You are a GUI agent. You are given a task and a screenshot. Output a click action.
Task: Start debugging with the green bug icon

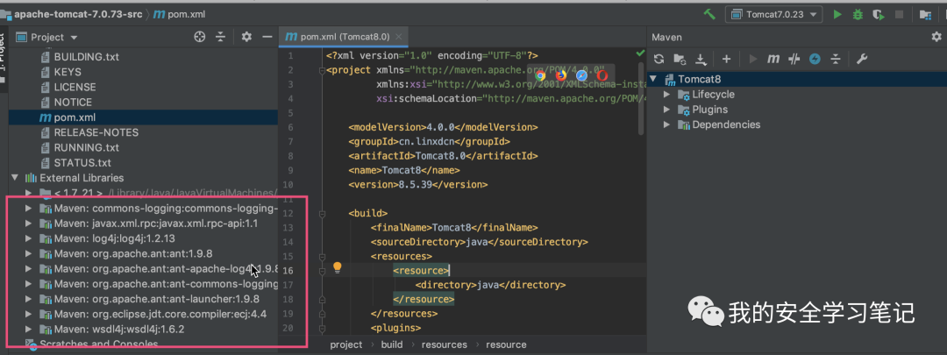click(x=858, y=15)
